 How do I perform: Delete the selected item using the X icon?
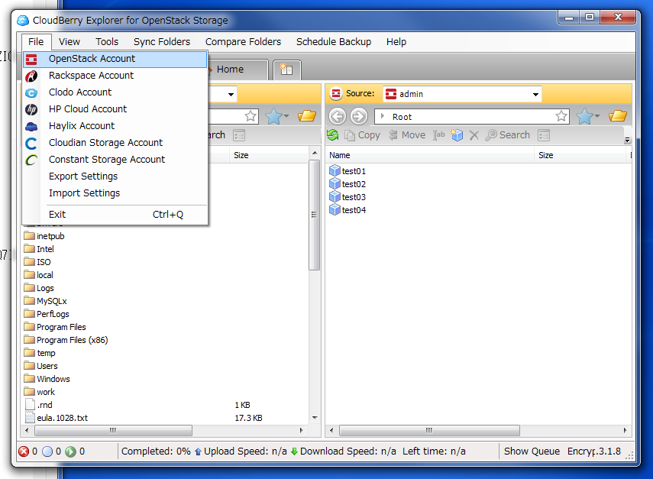click(474, 135)
